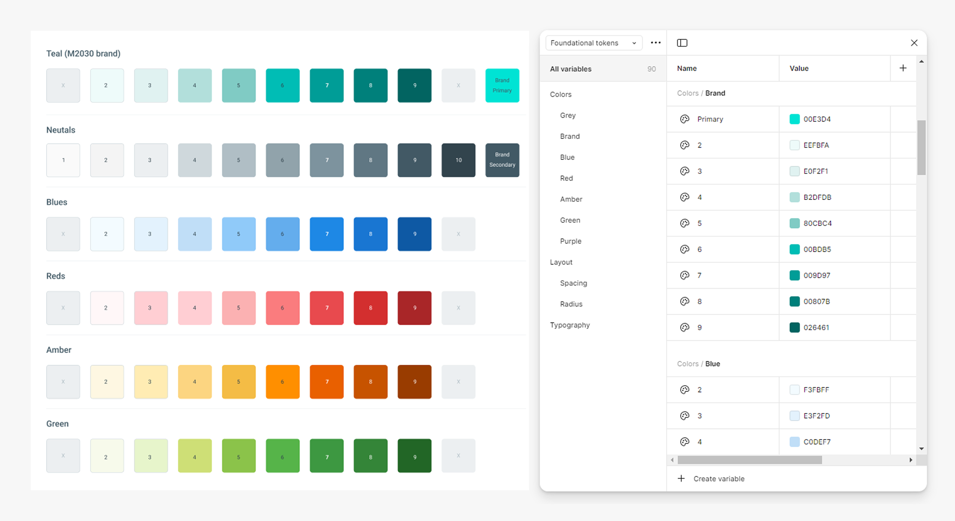Click palette icon in F3FBFF row
This screenshot has height=521, width=955.
click(x=684, y=390)
